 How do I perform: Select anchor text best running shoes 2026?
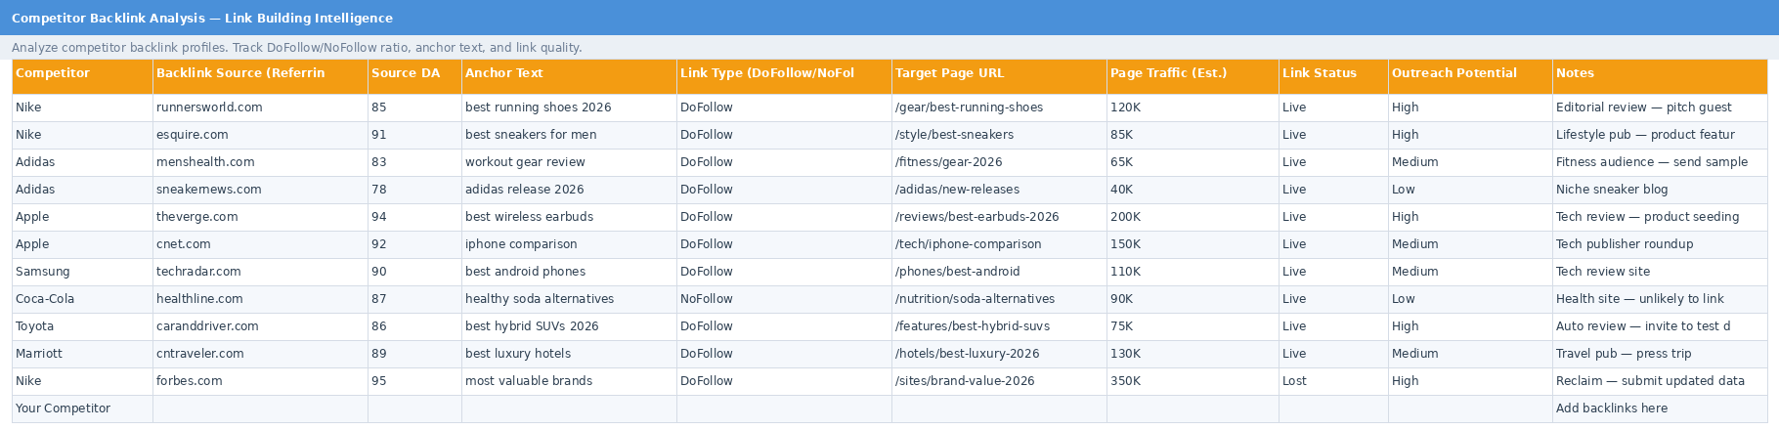tap(569, 108)
